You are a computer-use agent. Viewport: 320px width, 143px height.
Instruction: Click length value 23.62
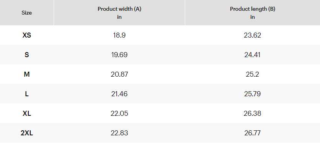(x=253, y=35)
